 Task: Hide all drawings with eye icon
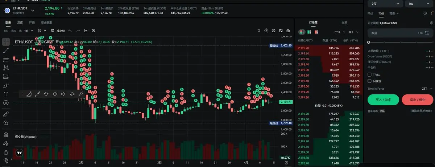coord(5,160)
